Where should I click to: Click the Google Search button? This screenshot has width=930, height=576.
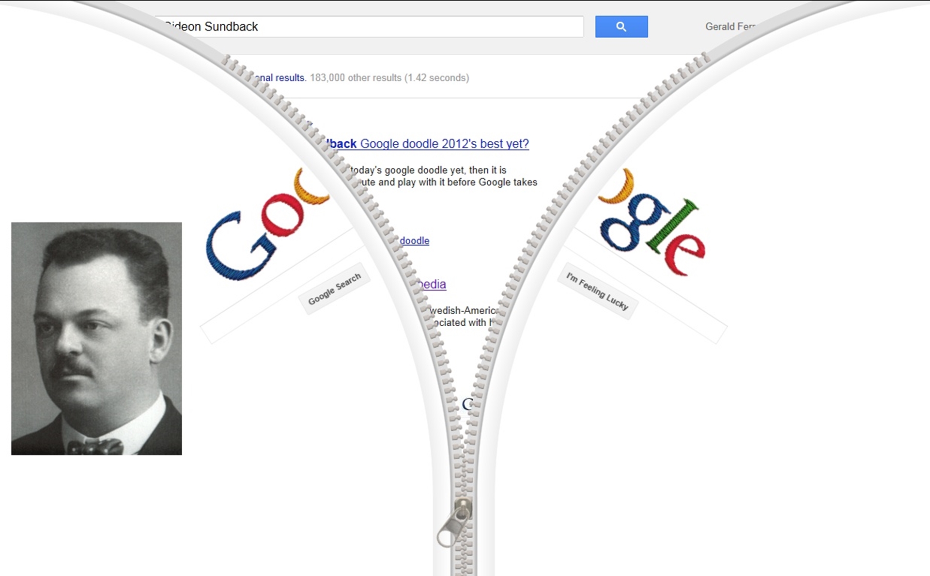(x=334, y=289)
